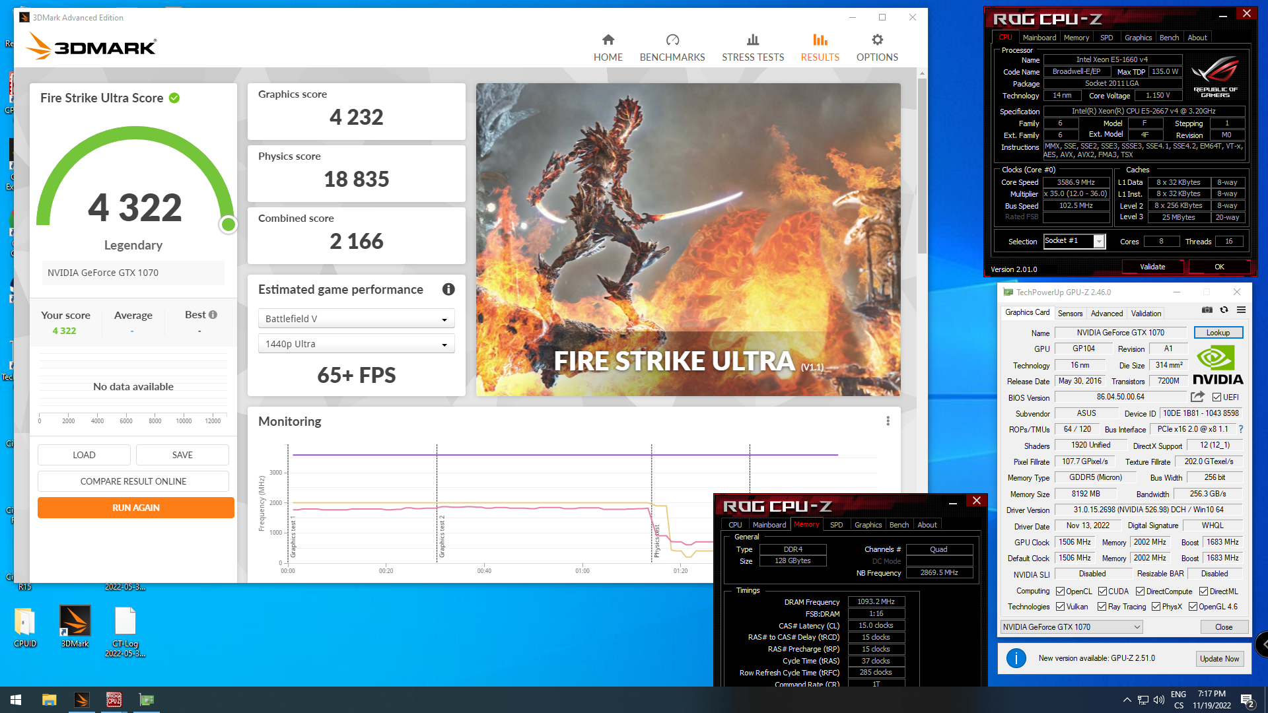Switch to Sensors tab in GPU-Z

[x=1070, y=314]
